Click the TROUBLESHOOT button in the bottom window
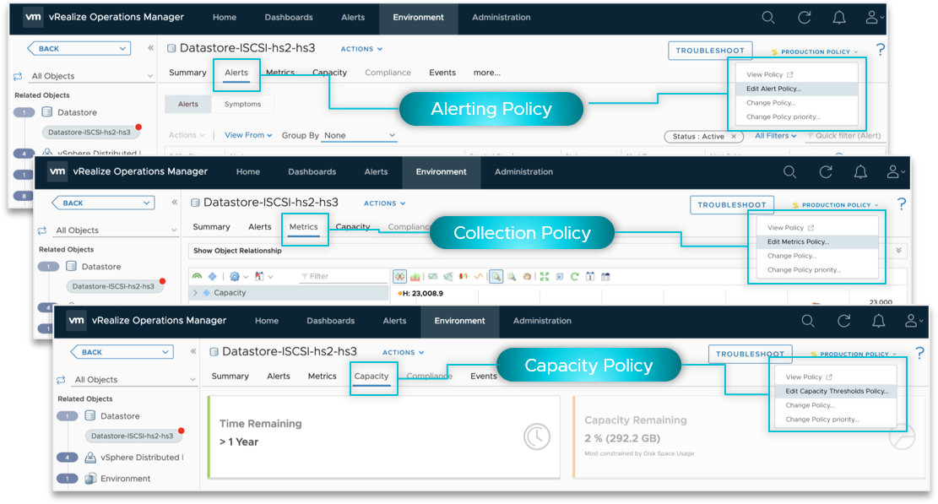Viewport: 938px width, 504px height. 751,354
